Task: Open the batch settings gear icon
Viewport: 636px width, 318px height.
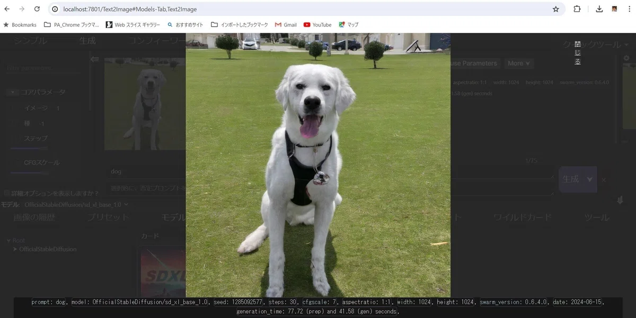Action: (x=626, y=58)
